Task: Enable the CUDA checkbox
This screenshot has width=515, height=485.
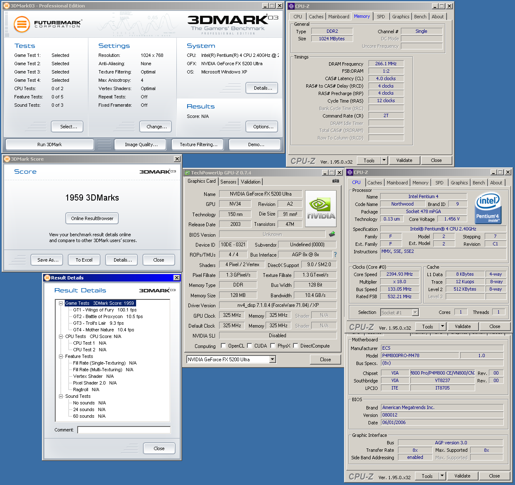Action: [249, 345]
